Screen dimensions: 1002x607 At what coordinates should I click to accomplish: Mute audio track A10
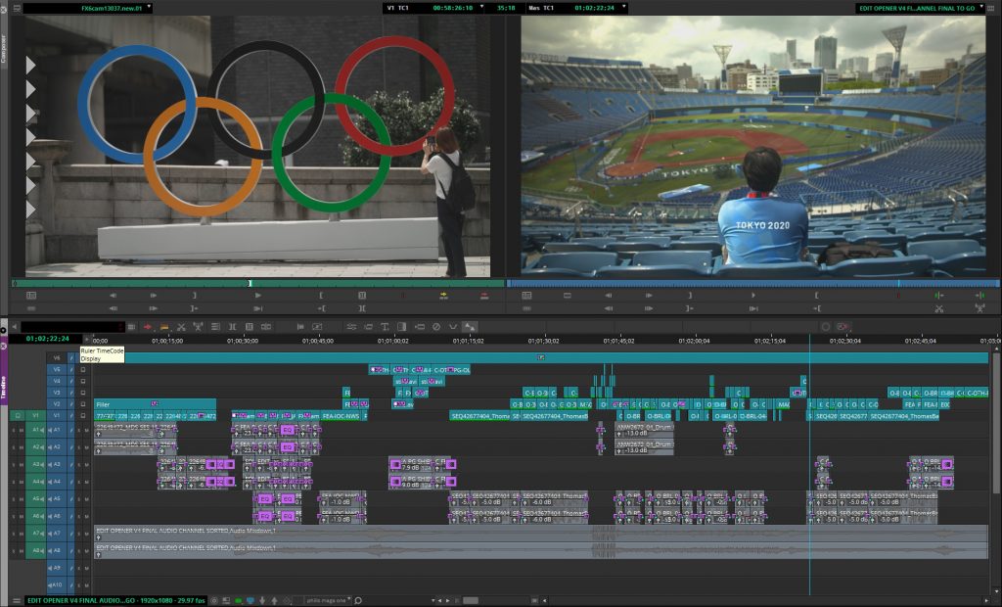pos(86,585)
